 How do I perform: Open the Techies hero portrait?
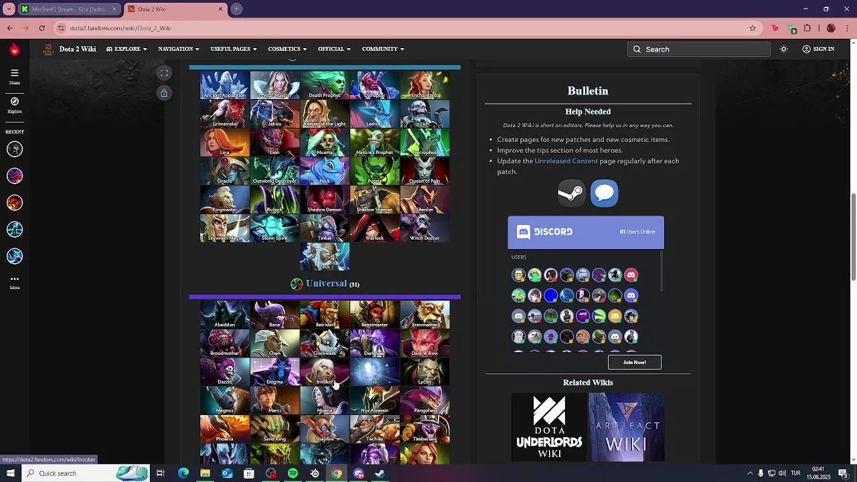coord(374,429)
